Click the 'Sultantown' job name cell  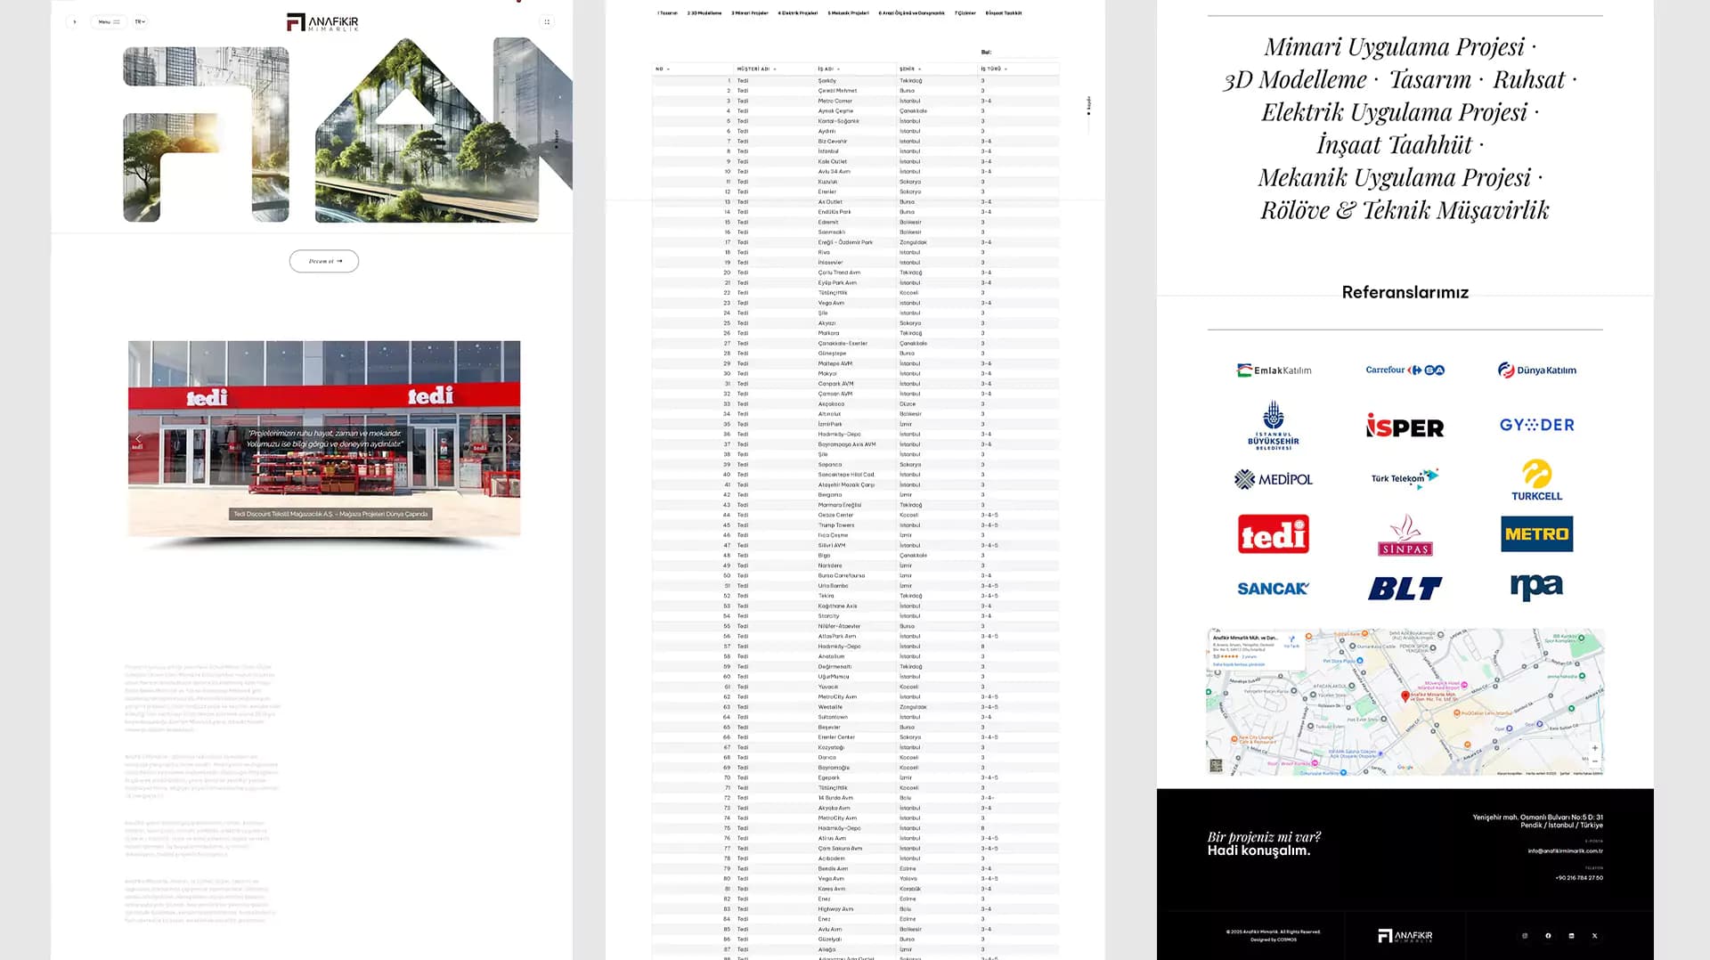point(833,717)
